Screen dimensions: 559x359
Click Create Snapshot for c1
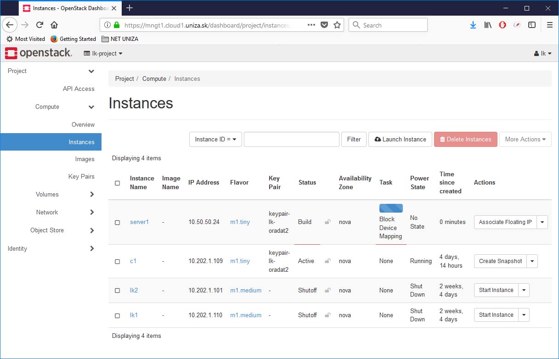500,261
